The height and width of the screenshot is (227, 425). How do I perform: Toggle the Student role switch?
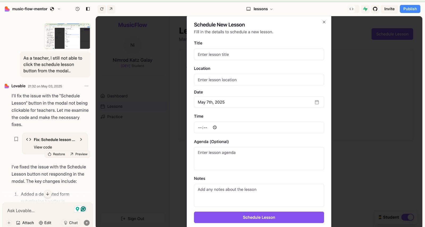407,217
